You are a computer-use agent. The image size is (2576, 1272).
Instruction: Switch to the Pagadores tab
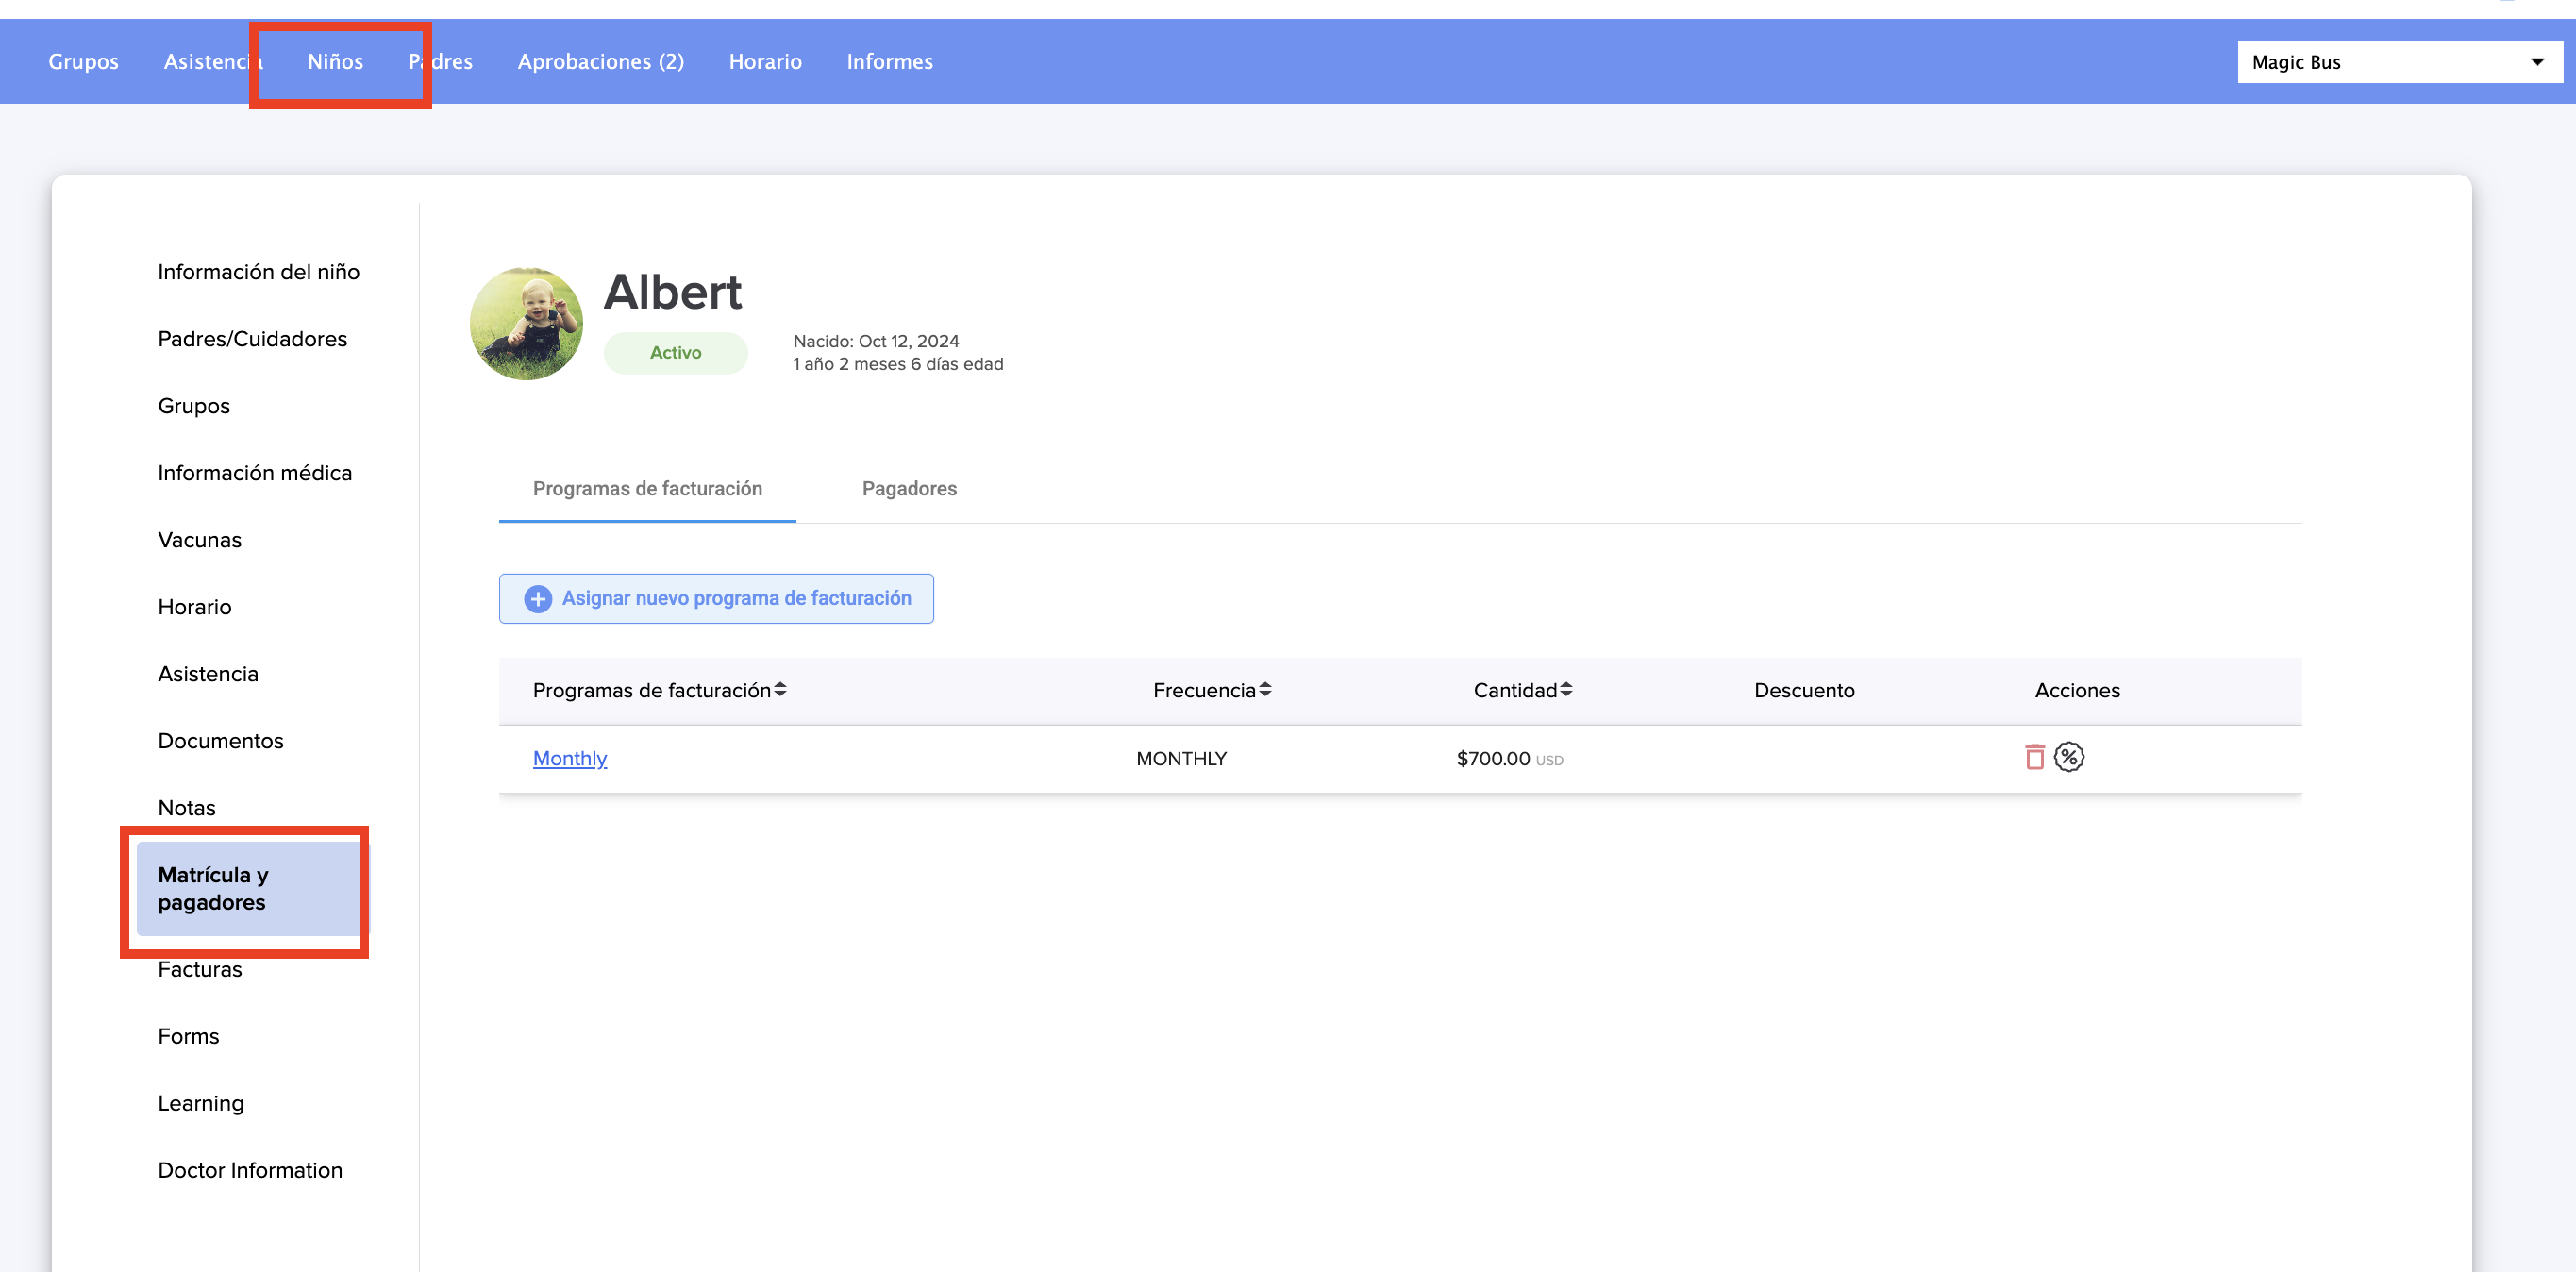pos(909,488)
